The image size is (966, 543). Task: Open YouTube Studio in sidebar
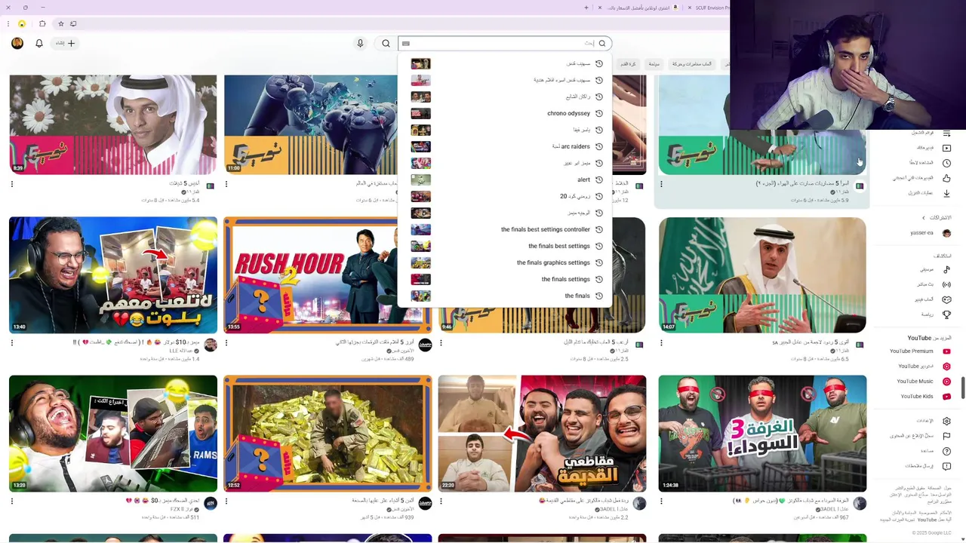pos(924,366)
